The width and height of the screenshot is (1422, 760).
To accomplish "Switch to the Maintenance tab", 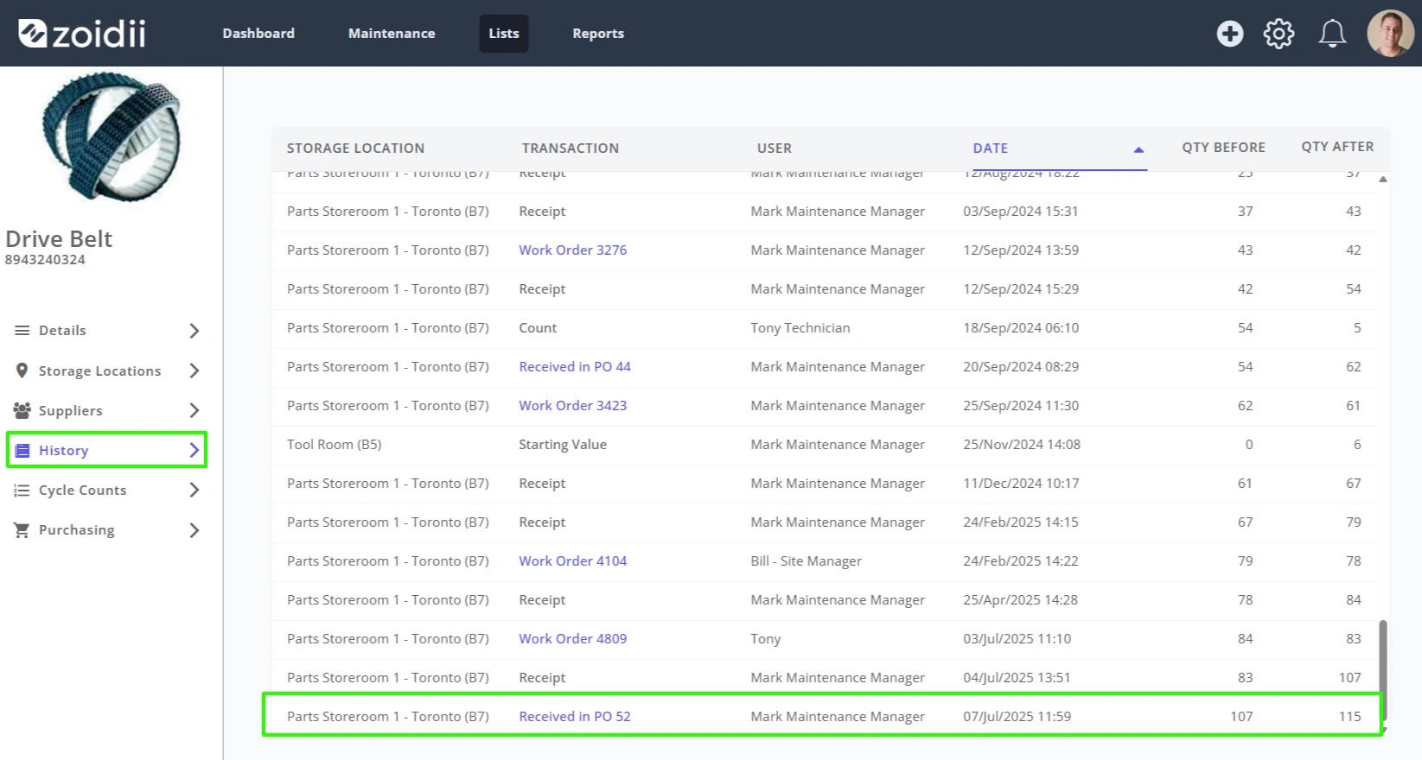I will coord(392,34).
